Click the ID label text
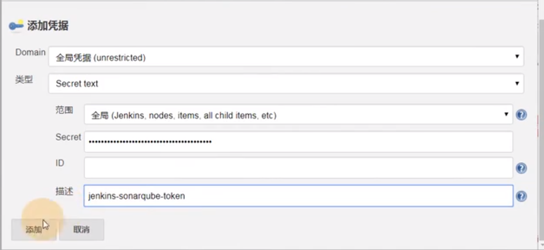This screenshot has height=250, width=544. point(60,163)
